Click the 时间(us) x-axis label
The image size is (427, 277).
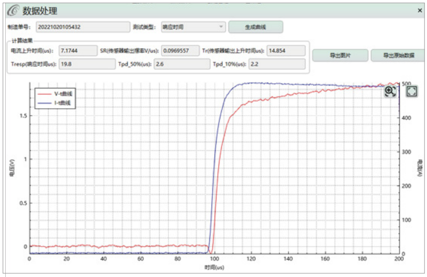click(x=214, y=267)
